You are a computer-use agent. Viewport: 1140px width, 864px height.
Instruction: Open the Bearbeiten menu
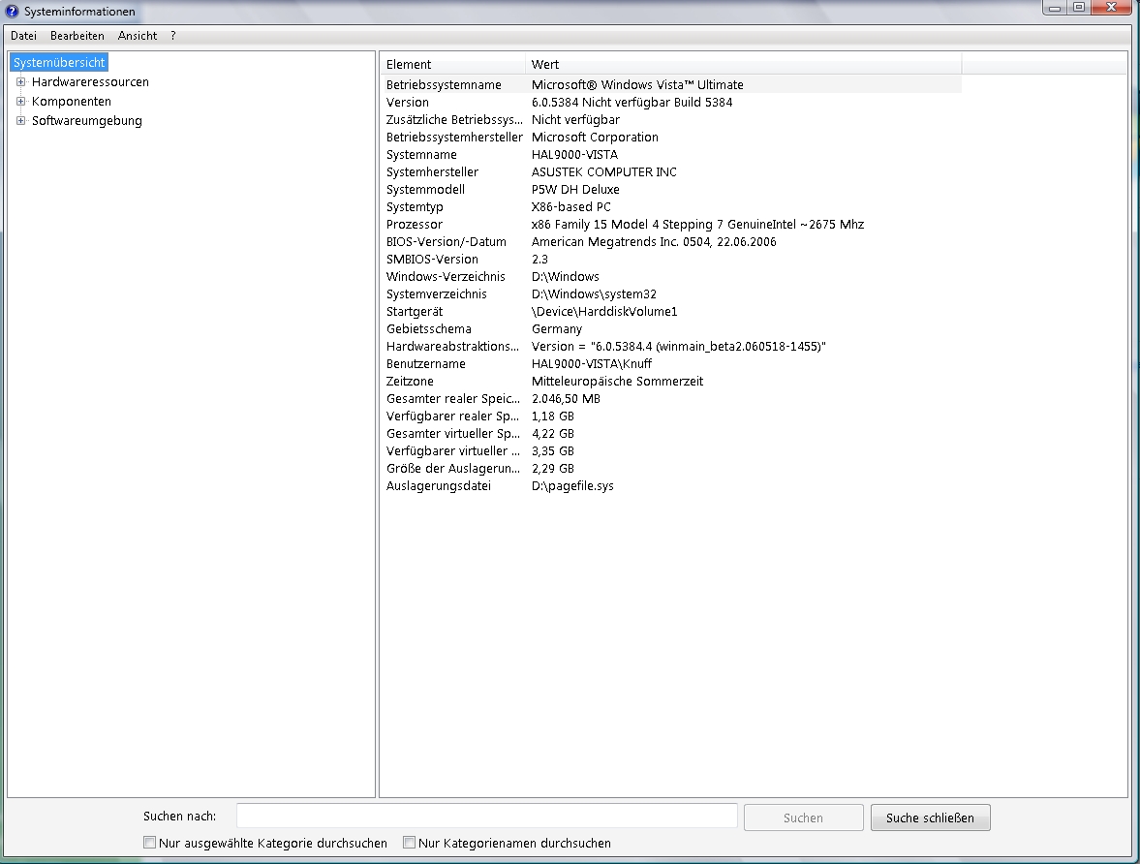click(x=77, y=36)
